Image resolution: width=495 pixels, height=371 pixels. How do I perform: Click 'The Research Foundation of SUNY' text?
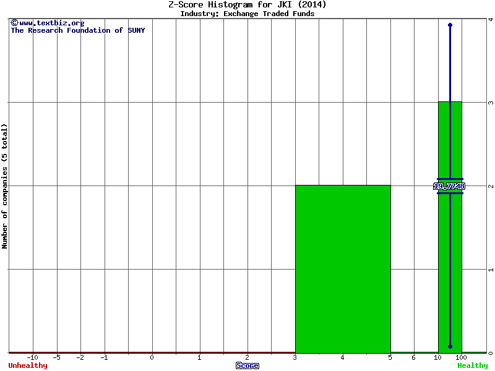(x=77, y=30)
